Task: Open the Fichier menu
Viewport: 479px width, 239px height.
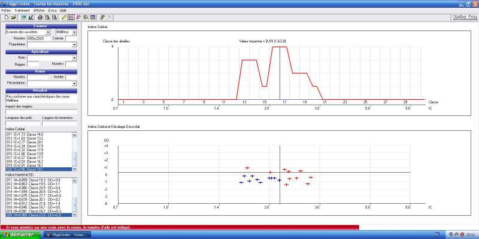Action: [6, 11]
